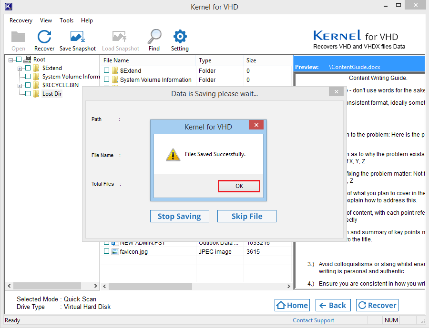Click tree panel horizontal scrollbar thumb
The height and width of the screenshot is (328, 429).
[x=47, y=286]
